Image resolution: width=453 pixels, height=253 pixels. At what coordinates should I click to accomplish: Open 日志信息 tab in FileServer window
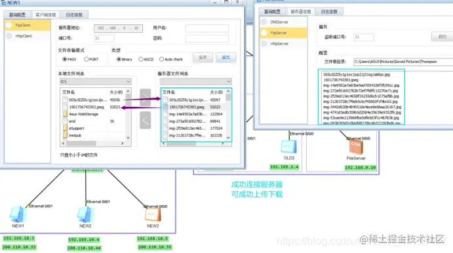[x=329, y=12]
